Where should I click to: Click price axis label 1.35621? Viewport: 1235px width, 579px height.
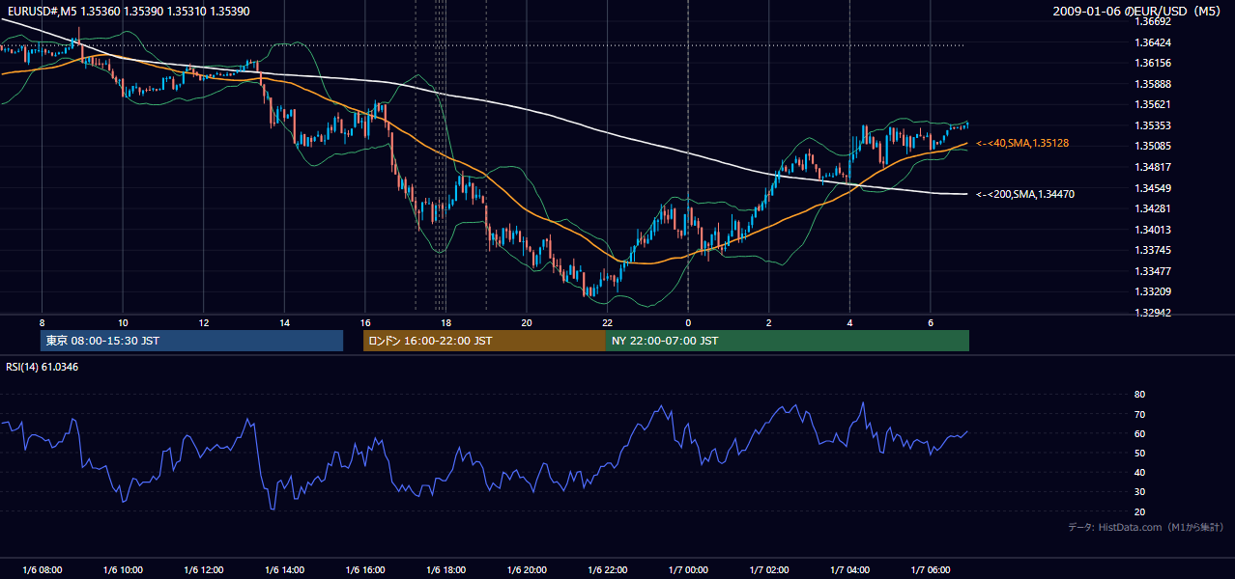[x=1153, y=104]
